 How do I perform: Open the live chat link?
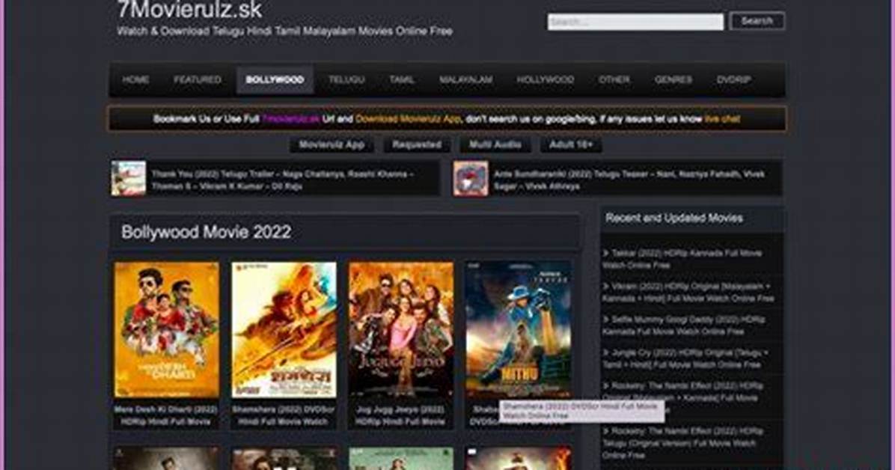click(722, 119)
